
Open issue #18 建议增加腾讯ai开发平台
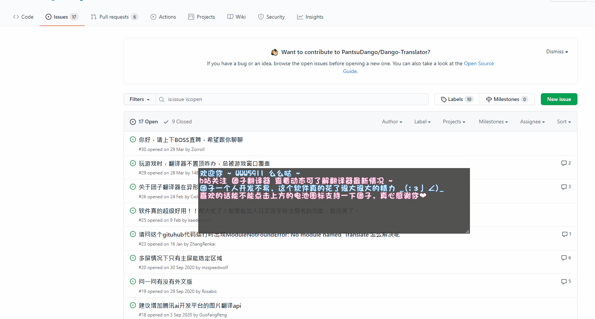(x=190, y=306)
